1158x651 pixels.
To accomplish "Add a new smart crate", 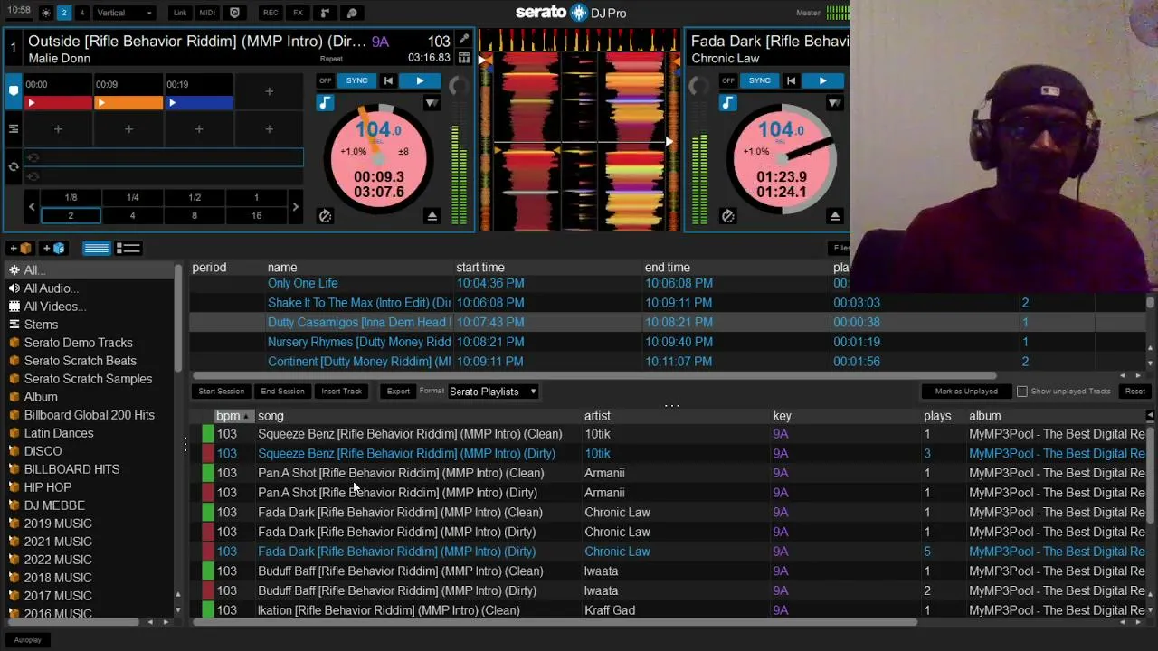I will click(54, 248).
